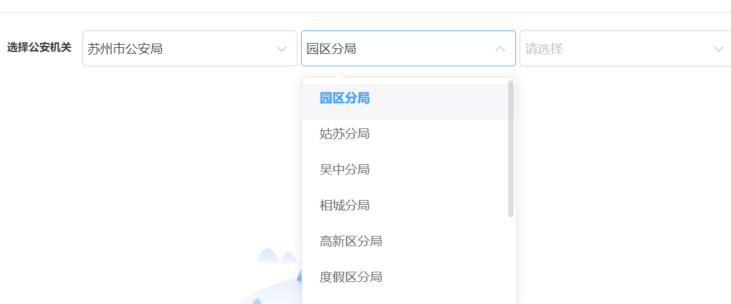Click the empty list space below 度假区分局
Viewport: 731px width, 304px height.
(x=406, y=297)
